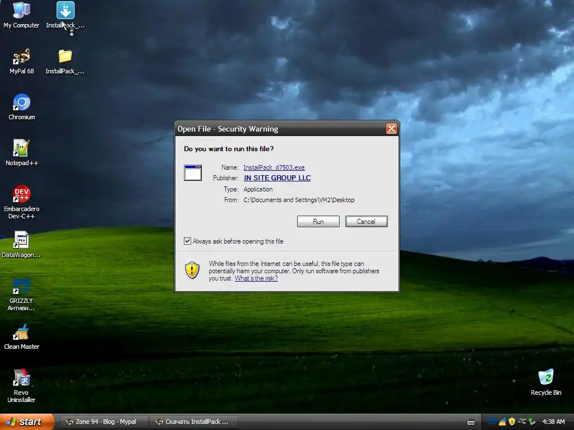The image size is (574, 430).
Task: Click the application file icon in the dialog
Action: coord(193,172)
